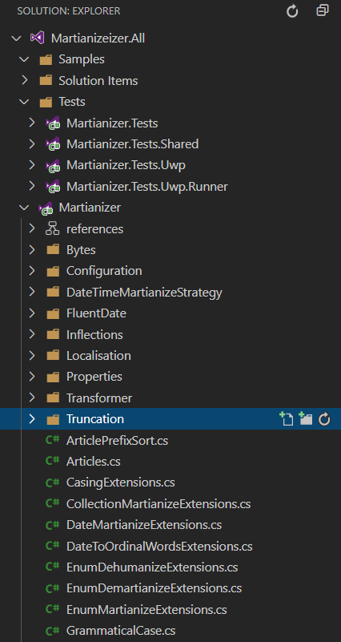Click the new file icon on Truncation row
This screenshot has height=642, width=341.
click(286, 419)
